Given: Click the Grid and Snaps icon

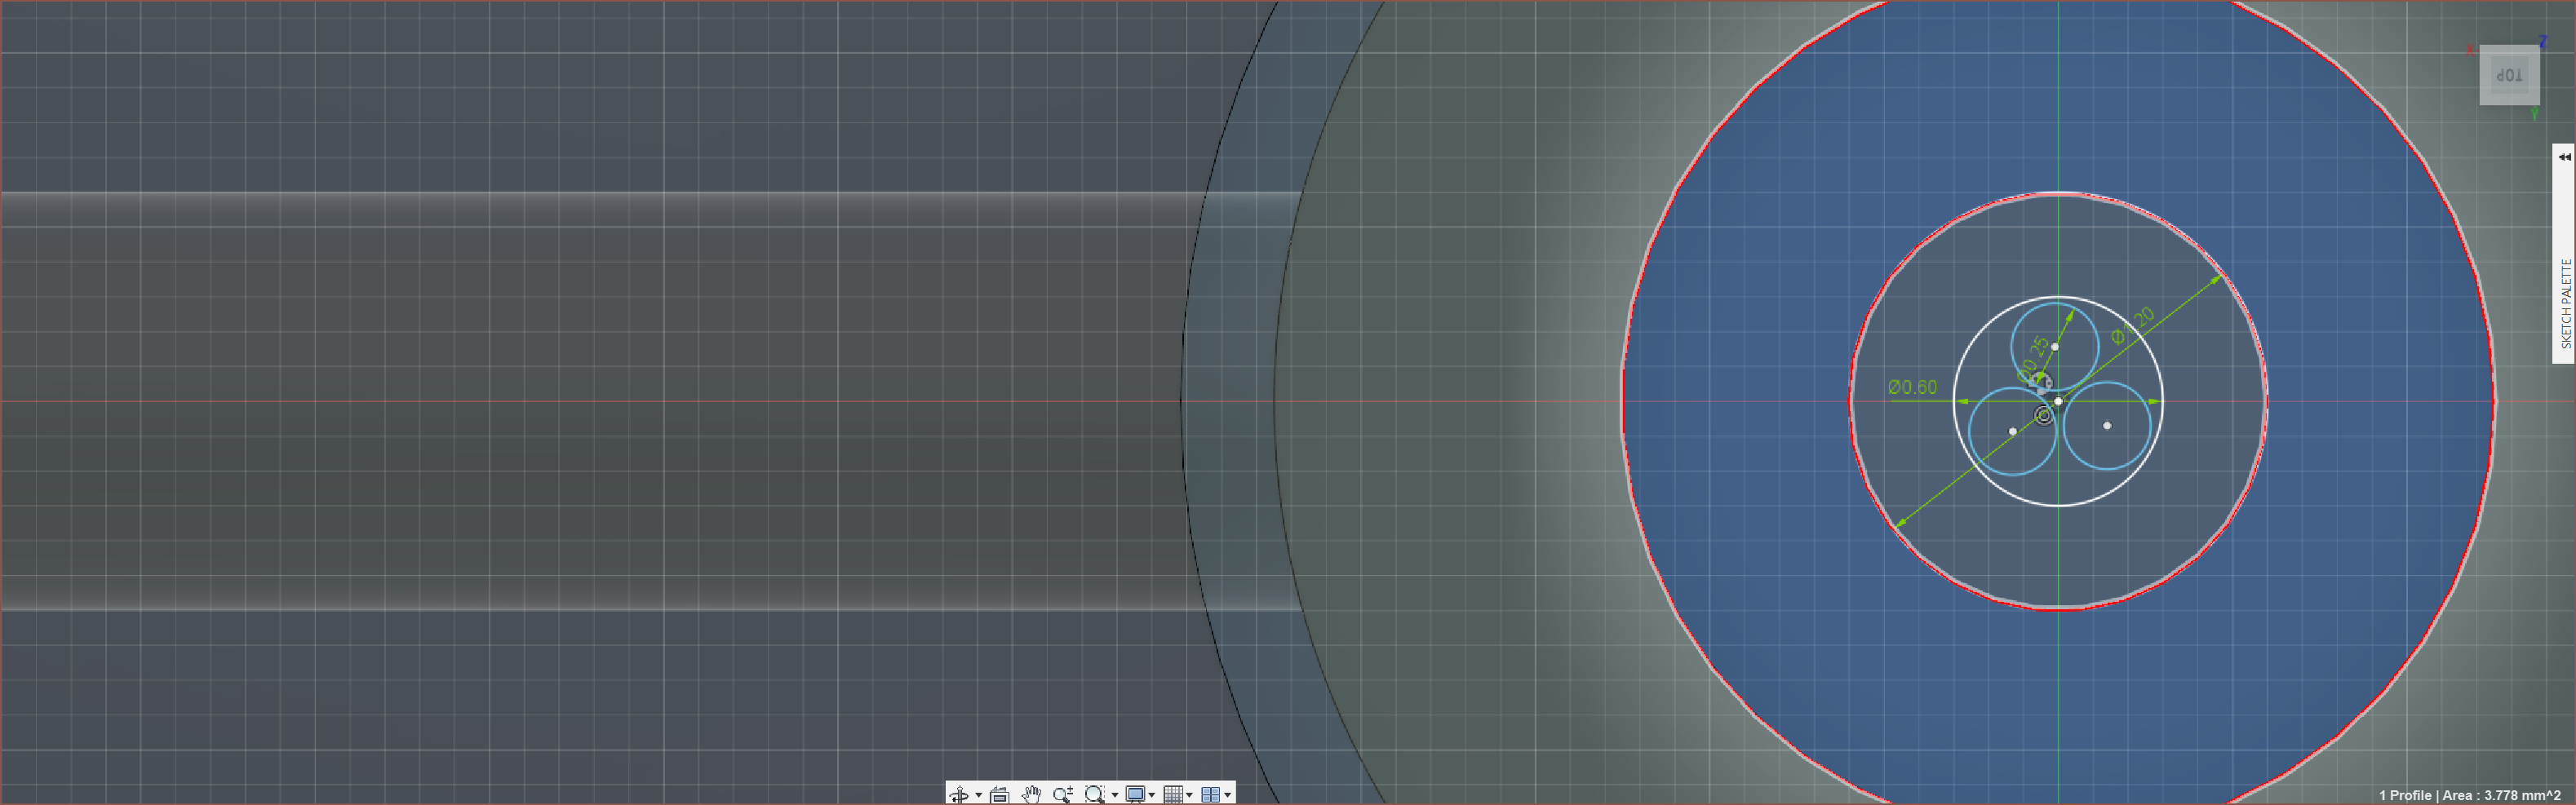Looking at the screenshot, I should [x=1173, y=794].
